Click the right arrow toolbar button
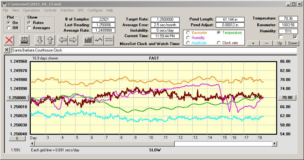The image size is (304, 160). [73, 40]
